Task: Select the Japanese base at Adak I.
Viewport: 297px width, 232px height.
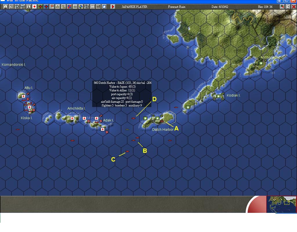Action: (97, 118)
